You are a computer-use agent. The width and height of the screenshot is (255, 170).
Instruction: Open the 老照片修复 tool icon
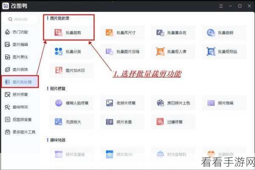pyautogui.click(x=110, y=103)
